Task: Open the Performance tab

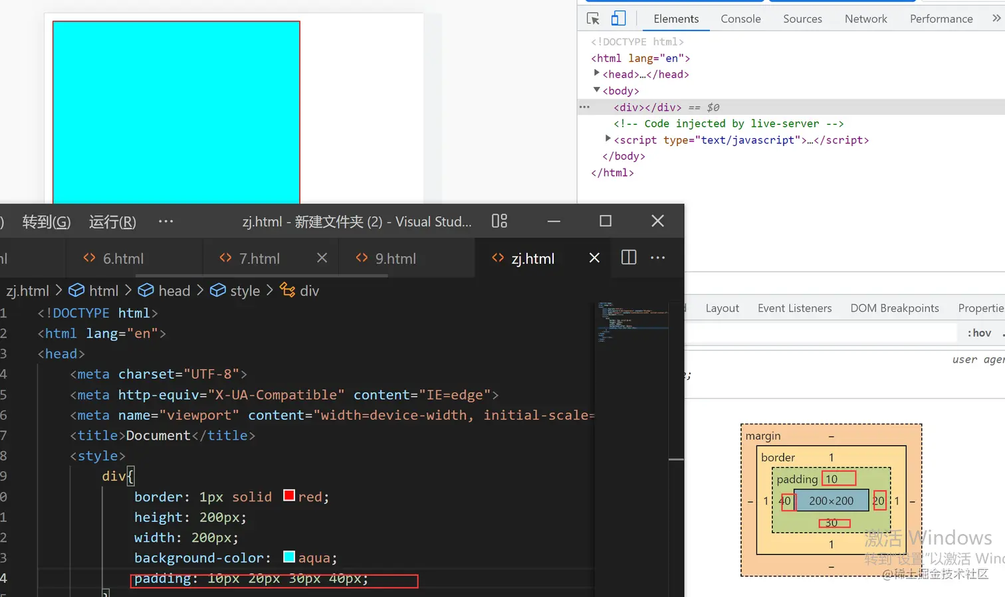Action: coord(941,19)
